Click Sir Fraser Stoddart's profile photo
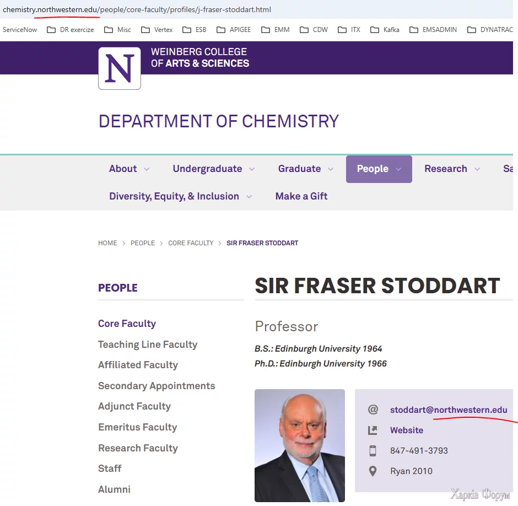 [x=300, y=445]
